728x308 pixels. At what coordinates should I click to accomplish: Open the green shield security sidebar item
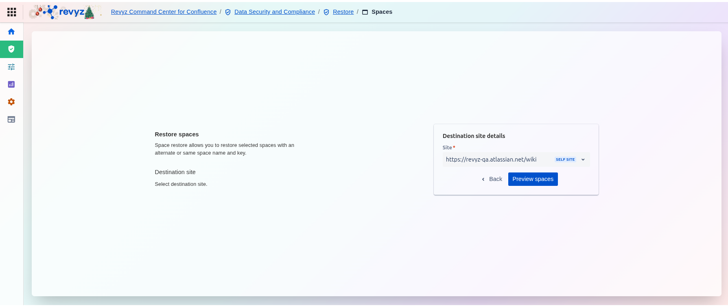point(11,49)
